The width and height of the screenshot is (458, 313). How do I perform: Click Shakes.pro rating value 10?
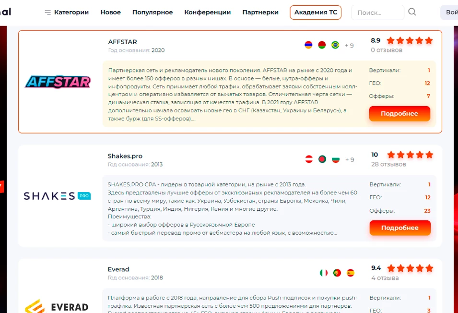point(375,155)
